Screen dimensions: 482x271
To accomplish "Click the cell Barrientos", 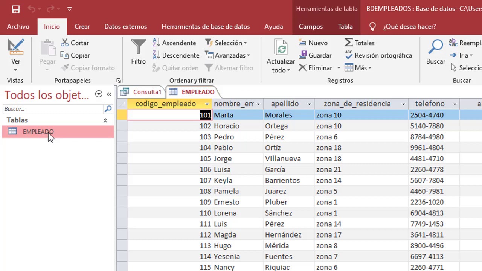I will pos(288,181).
